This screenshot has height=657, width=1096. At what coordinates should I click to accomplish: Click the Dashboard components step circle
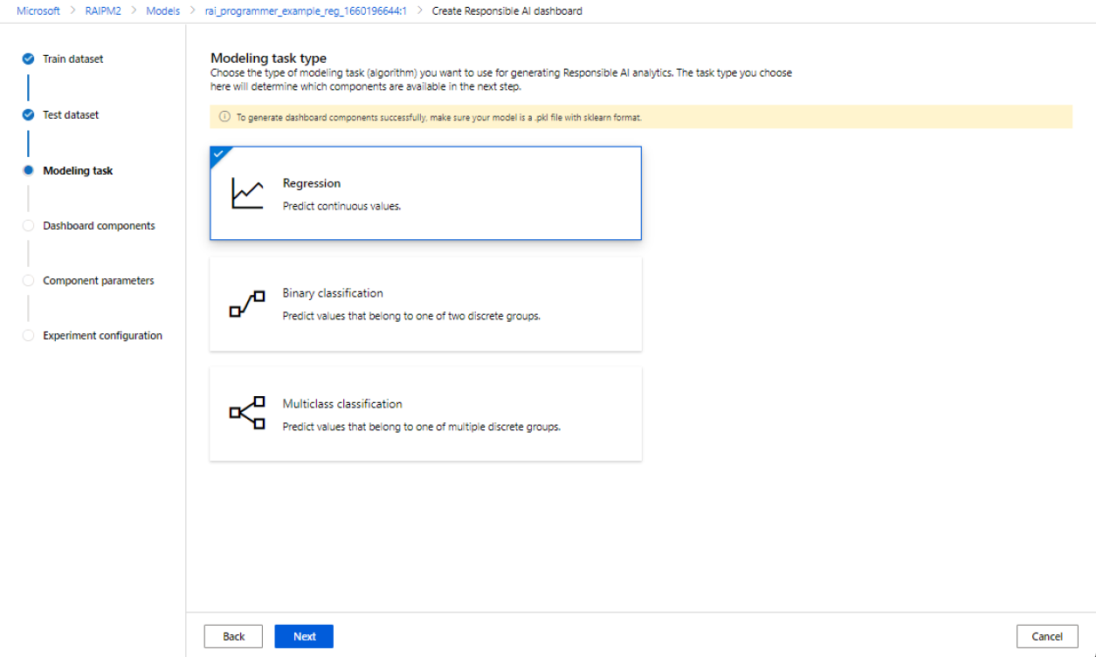point(28,226)
